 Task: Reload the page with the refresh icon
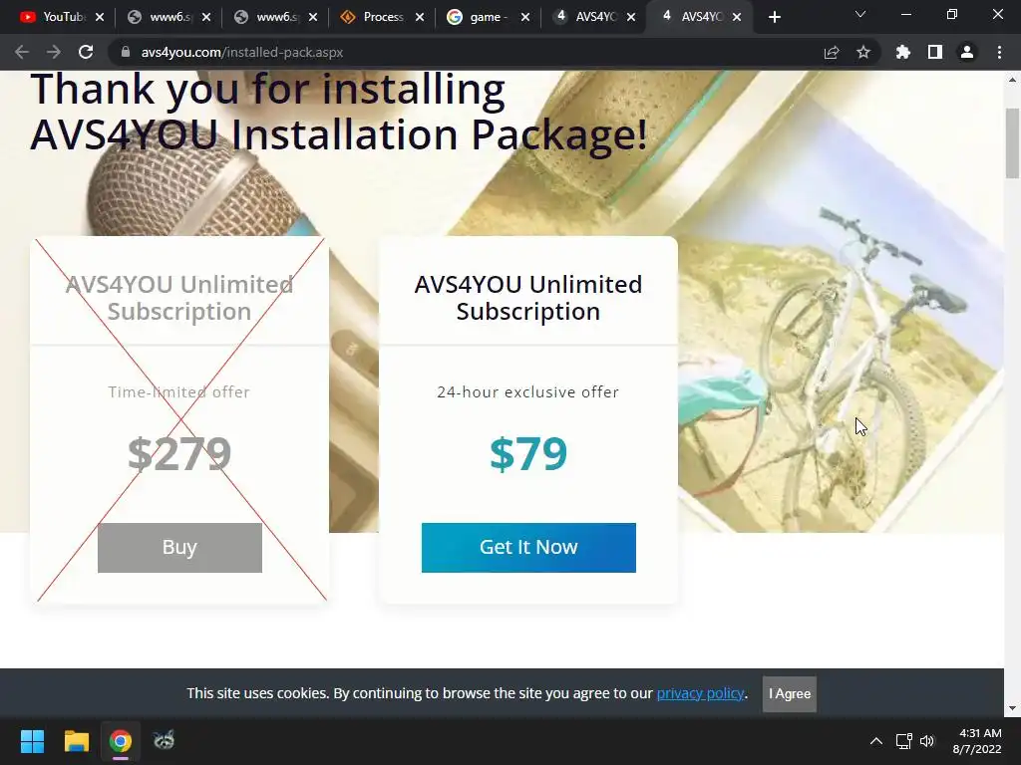(x=86, y=52)
